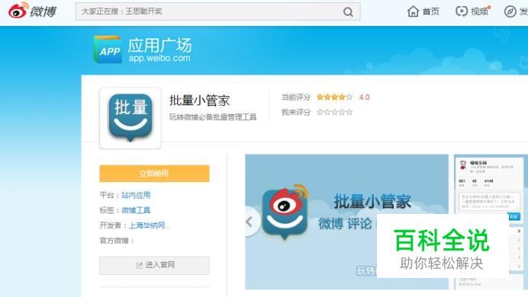
Task: Click the orange 立即使用 button
Action: point(154,174)
